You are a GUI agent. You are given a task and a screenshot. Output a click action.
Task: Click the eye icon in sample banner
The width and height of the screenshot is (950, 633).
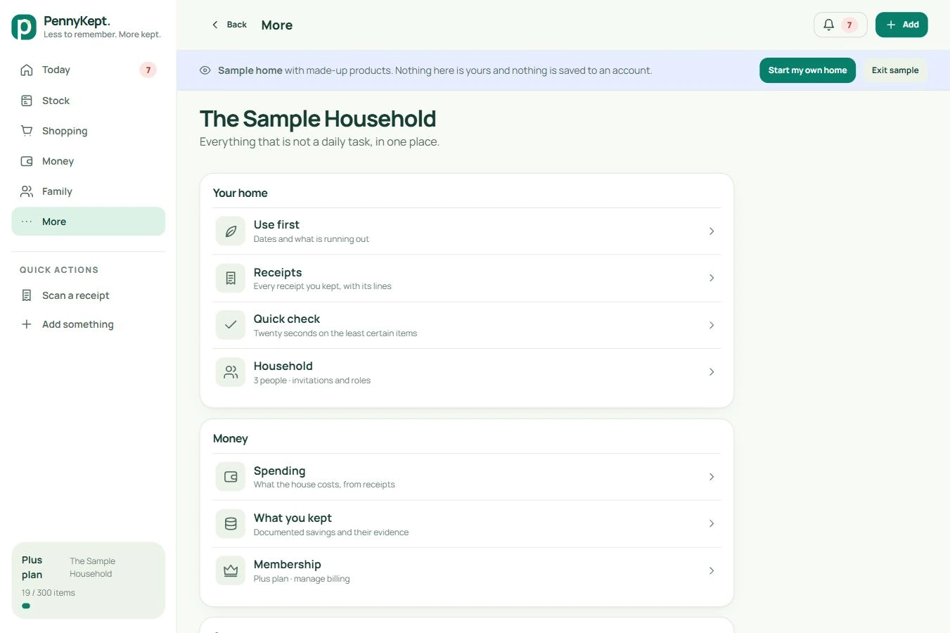[x=205, y=70]
